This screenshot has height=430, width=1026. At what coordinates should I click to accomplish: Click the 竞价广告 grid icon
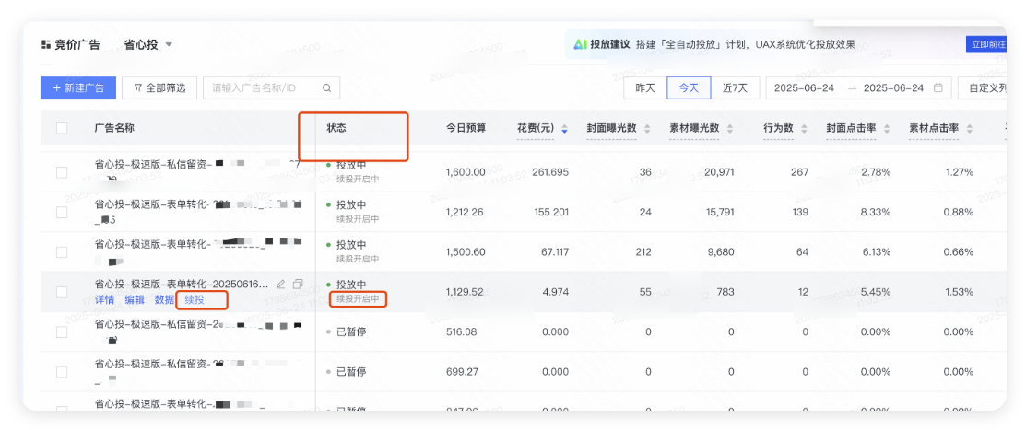tap(45, 44)
